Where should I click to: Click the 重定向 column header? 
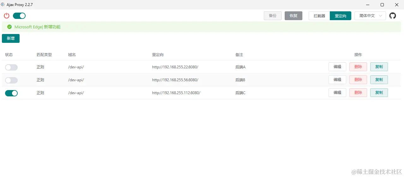pyautogui.click(x=158, y=55)
